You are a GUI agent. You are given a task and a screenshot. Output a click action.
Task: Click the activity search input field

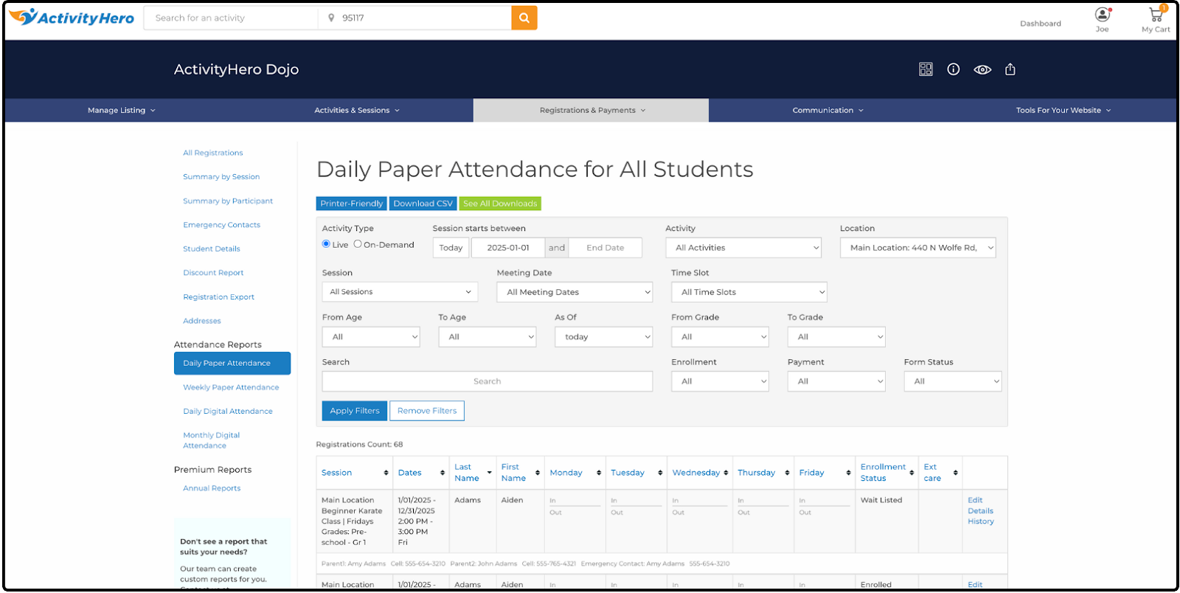[x=231, y=18]
